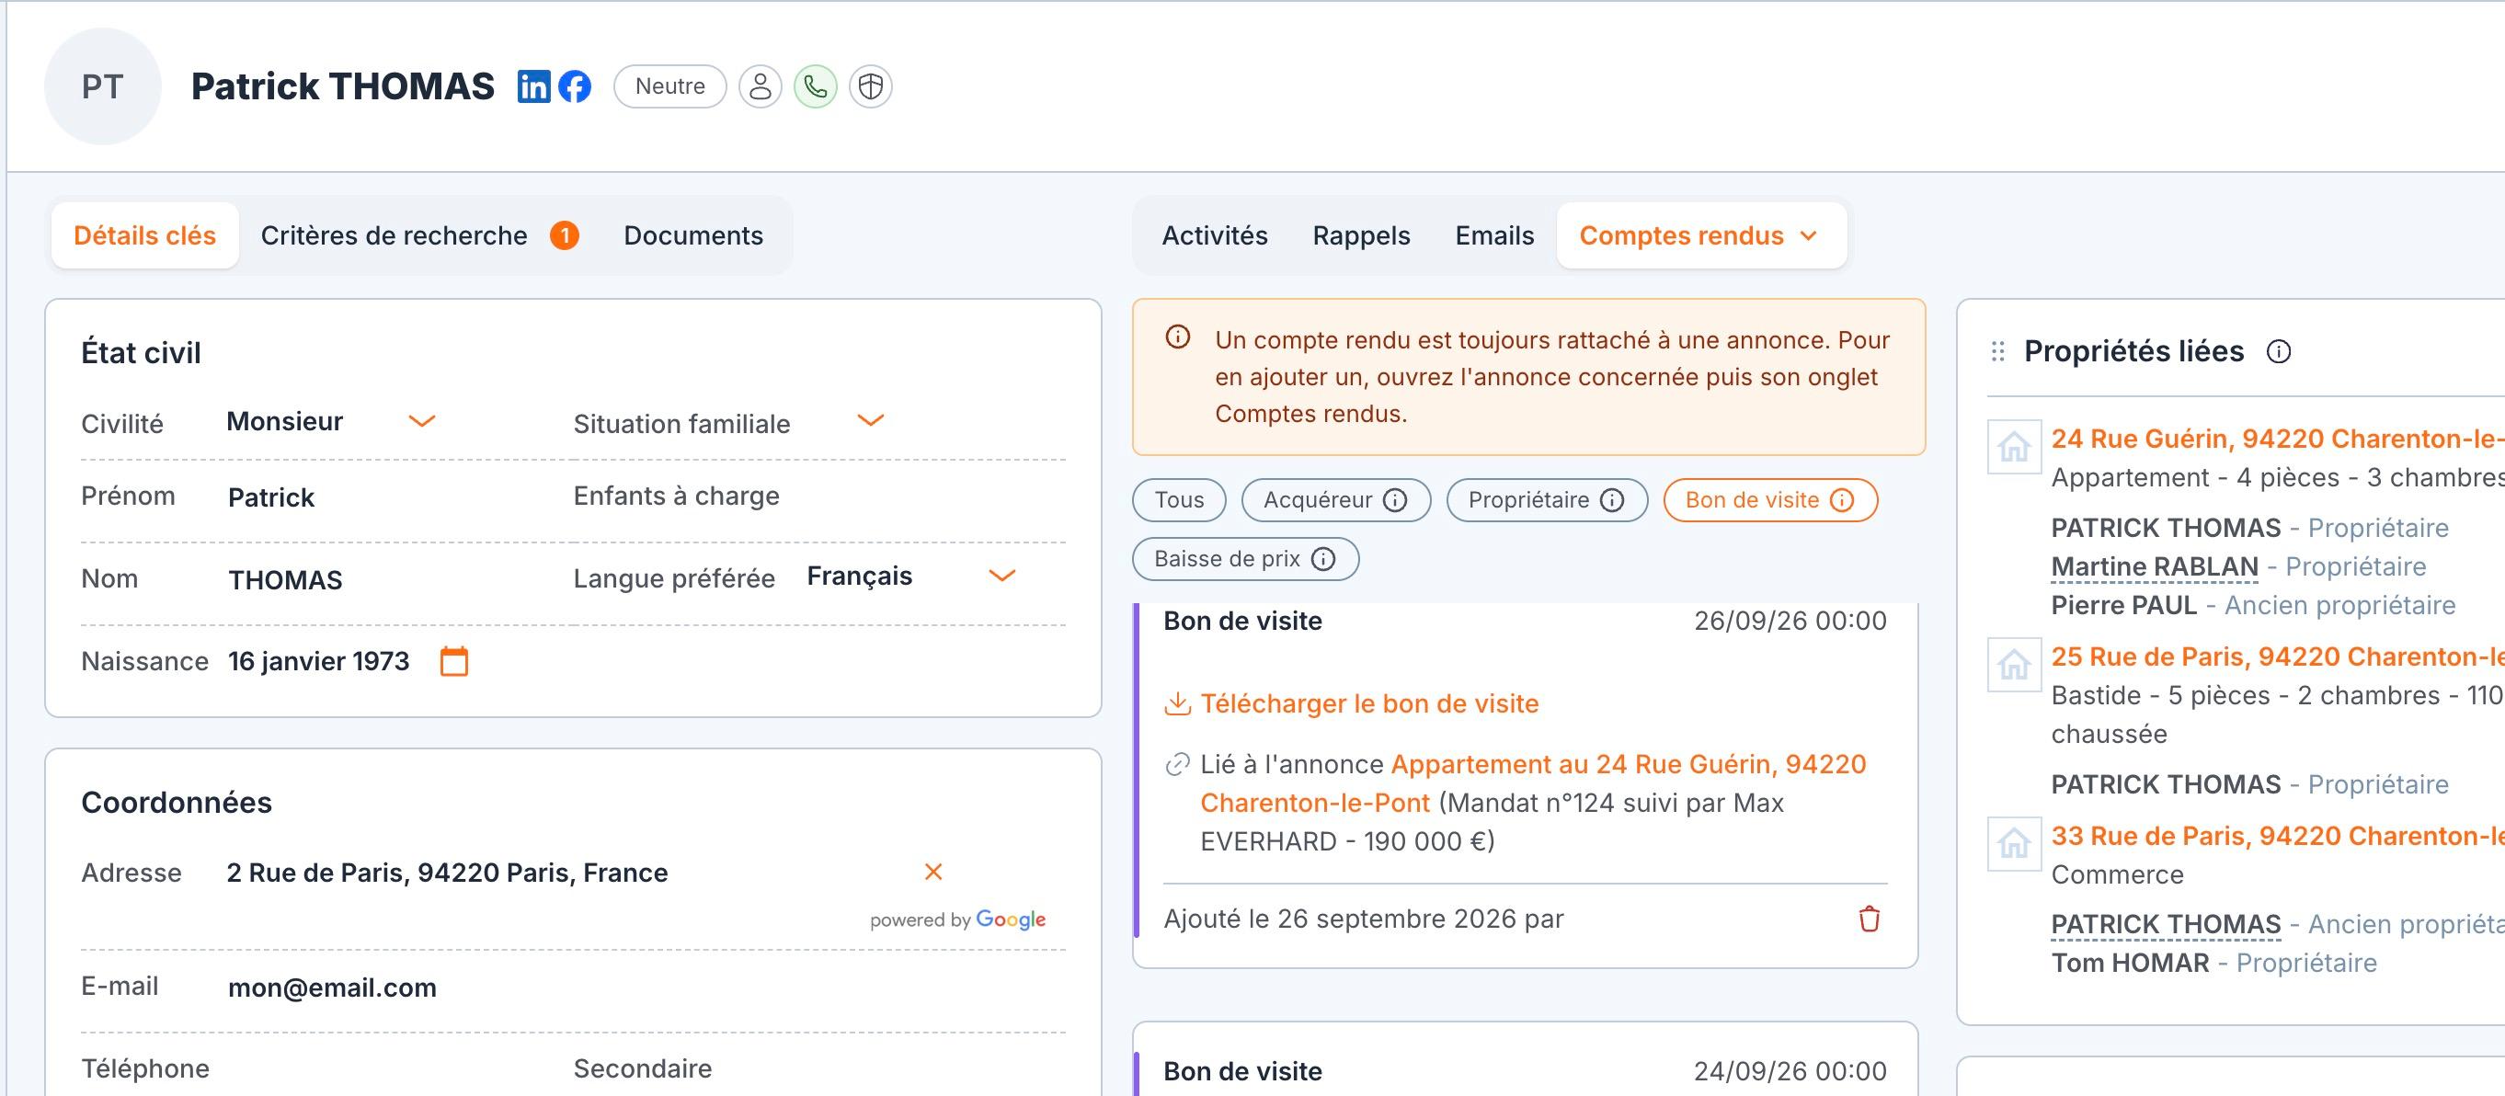The height and width of the screenshot is (1096, 2505).
Task: Switch to Documents tab
Action: coord(693,235)
